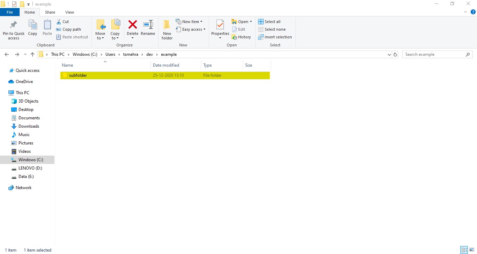Screen dimensions: 477x254
Task: Click the Search example input box
Action: (x=434, y=54)
